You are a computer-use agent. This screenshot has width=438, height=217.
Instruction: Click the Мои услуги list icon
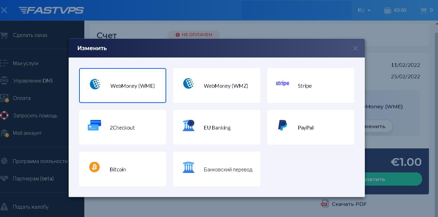[4, 63]
